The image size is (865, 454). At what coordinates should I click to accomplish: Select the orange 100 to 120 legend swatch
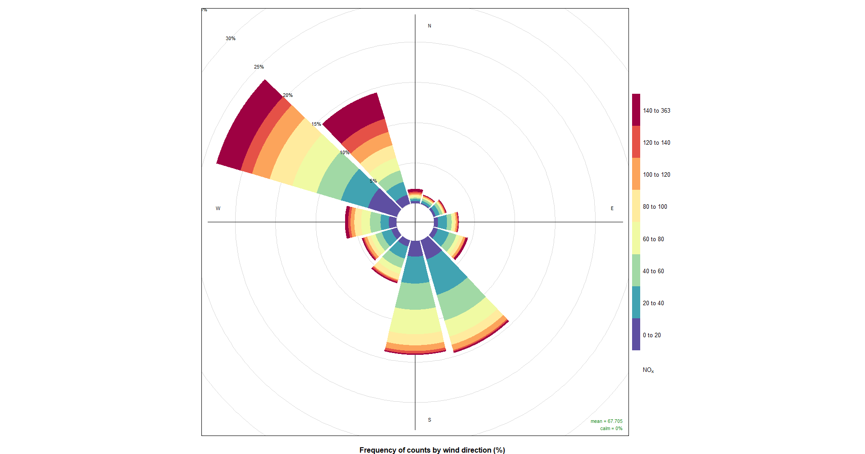pyautogui.click(x=636, y=174)
